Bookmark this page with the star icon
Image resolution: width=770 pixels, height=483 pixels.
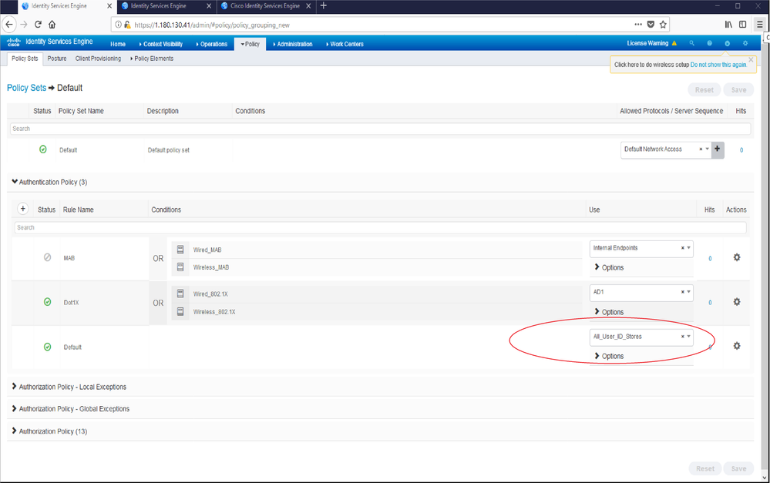pyautogui.click(x=663, y=24)
